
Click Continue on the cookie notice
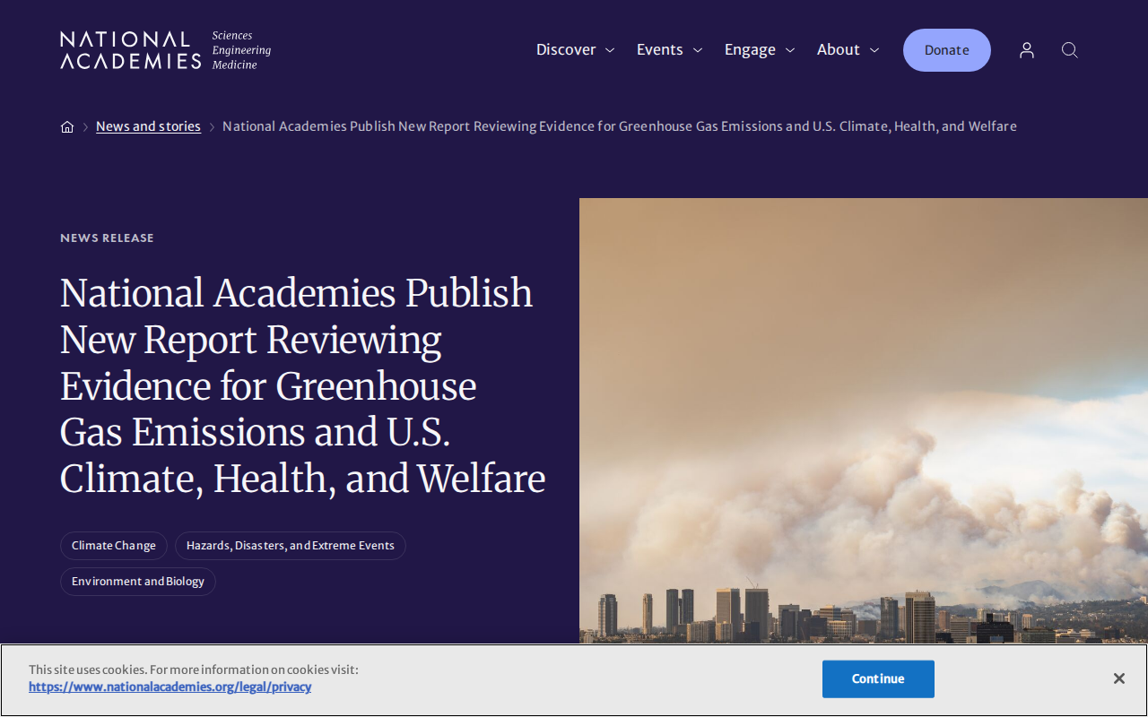(878, 679)
